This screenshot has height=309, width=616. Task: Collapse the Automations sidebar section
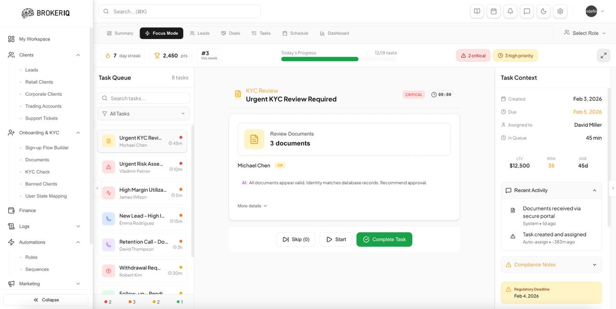(x=78, y=242)
